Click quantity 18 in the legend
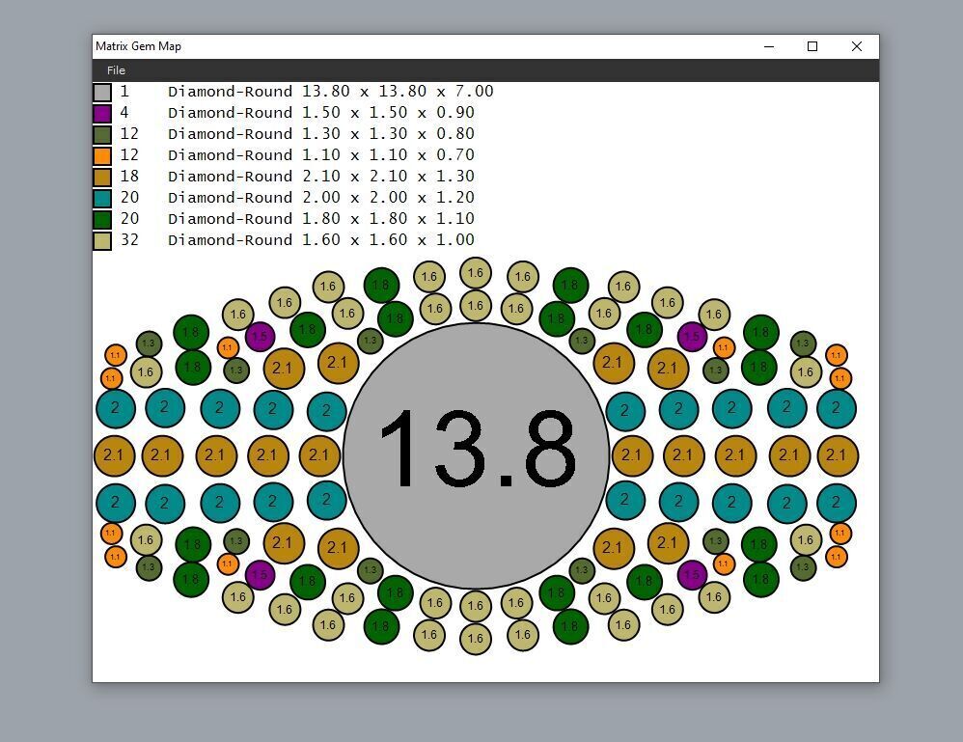Image resolution: width=963 pixels, height=742 pixels. (x=129, y=177)
